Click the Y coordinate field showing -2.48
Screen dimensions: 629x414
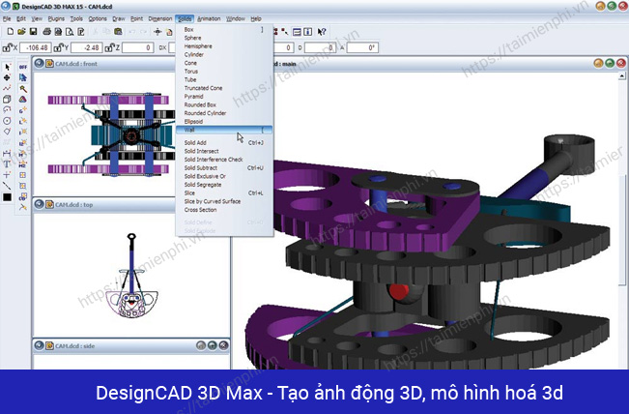[x=87, y=47]
